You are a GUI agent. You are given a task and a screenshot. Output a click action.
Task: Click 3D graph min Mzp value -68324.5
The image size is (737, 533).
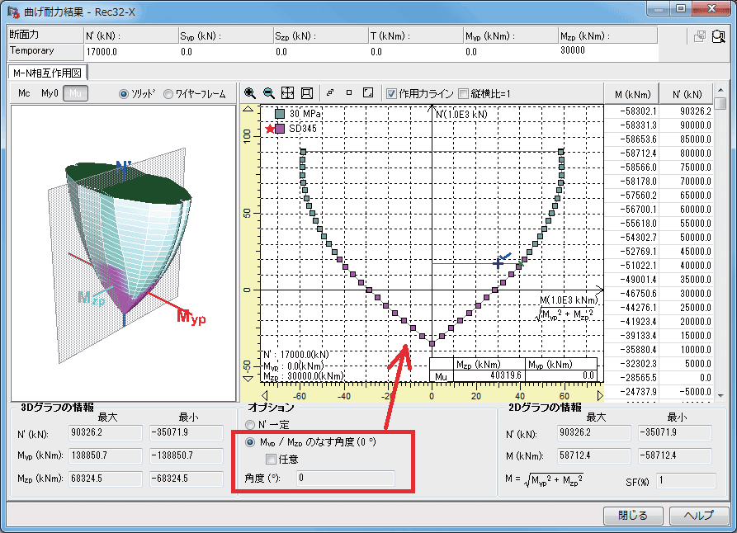187,479
